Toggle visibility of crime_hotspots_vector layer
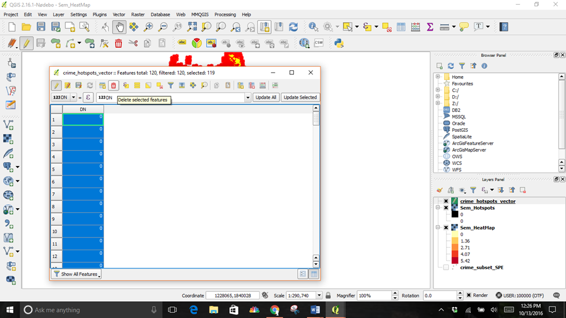The image size is (566, 318). 446,201
